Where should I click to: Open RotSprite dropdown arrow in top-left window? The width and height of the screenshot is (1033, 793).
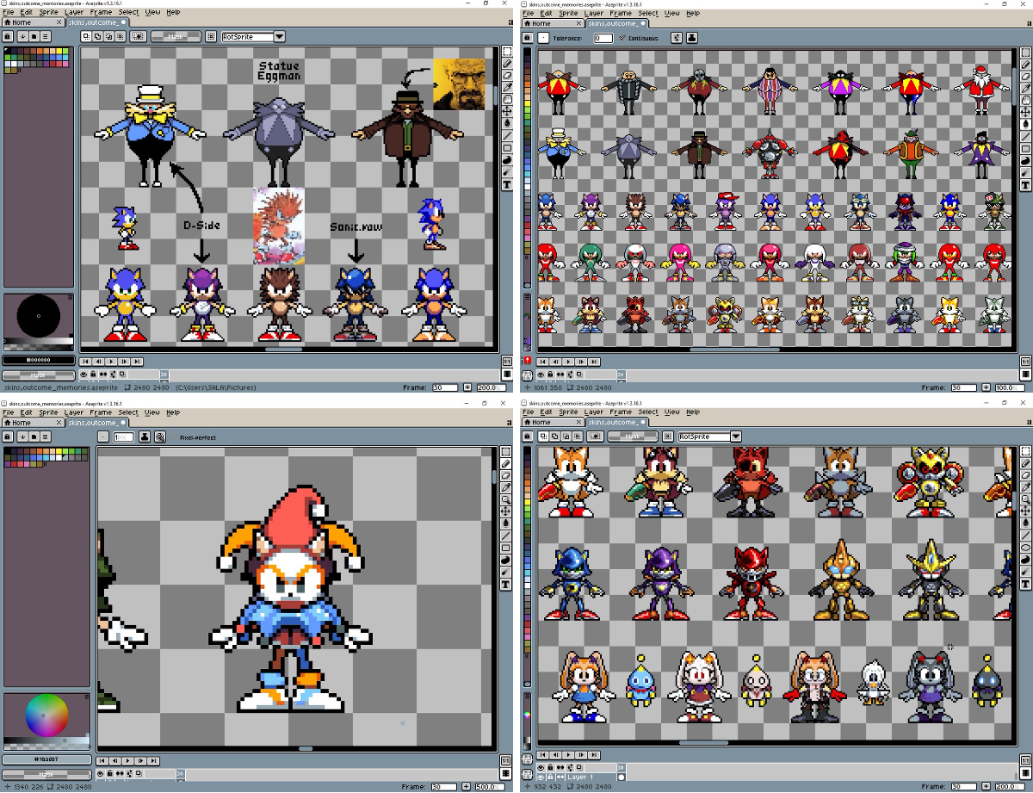click(279, 37)
